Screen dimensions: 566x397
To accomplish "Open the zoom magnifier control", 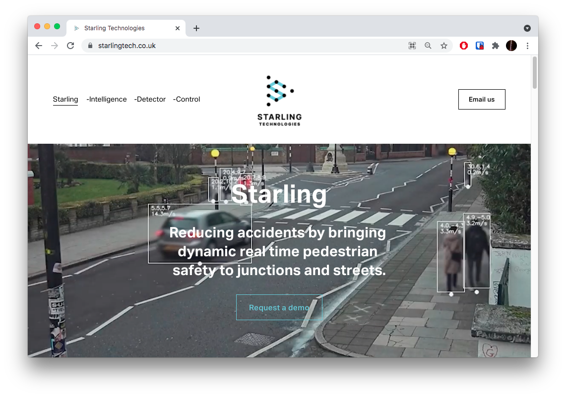I will pos(428,46).
